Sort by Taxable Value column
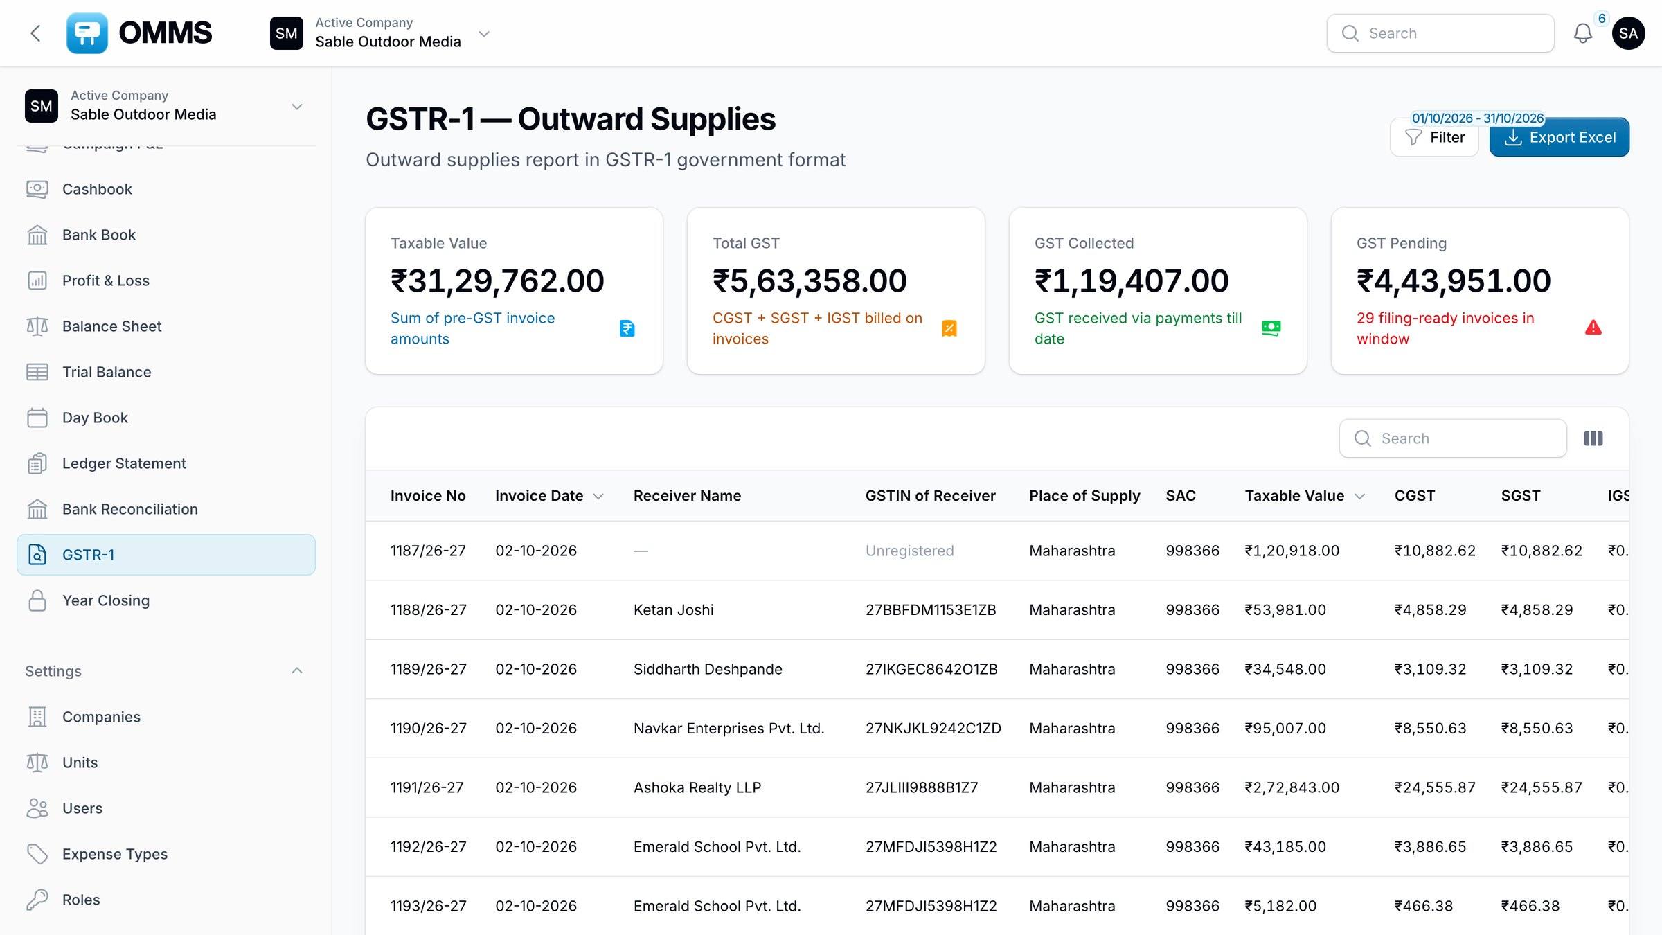The height and width of the screenshot is (935, 1662). (1305, 496)
